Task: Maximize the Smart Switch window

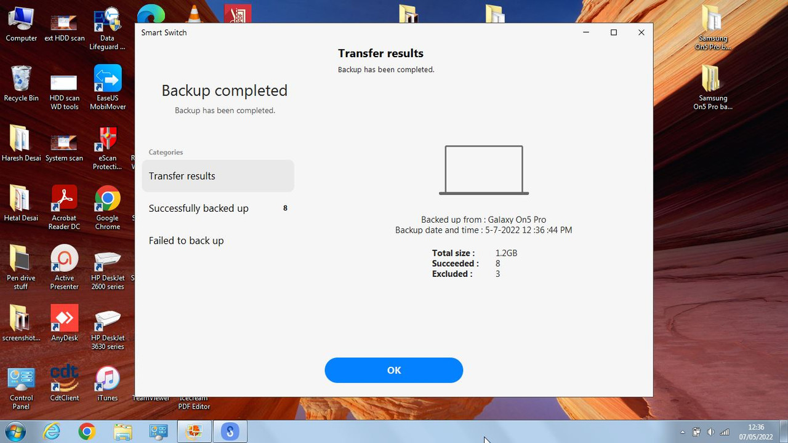Action: click(613, 33)
